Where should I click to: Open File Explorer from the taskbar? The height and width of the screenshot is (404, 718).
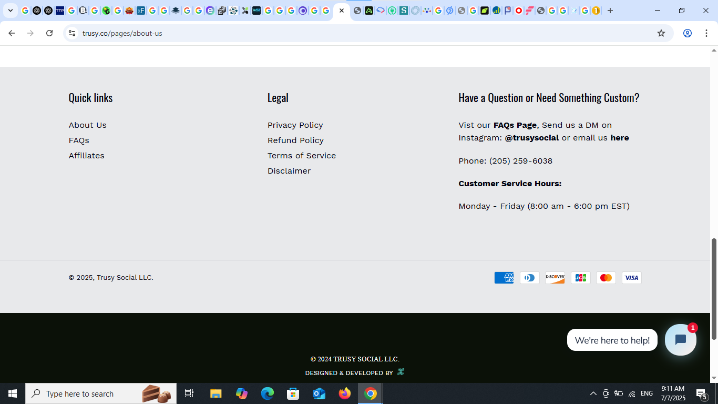tap(216, 393)
